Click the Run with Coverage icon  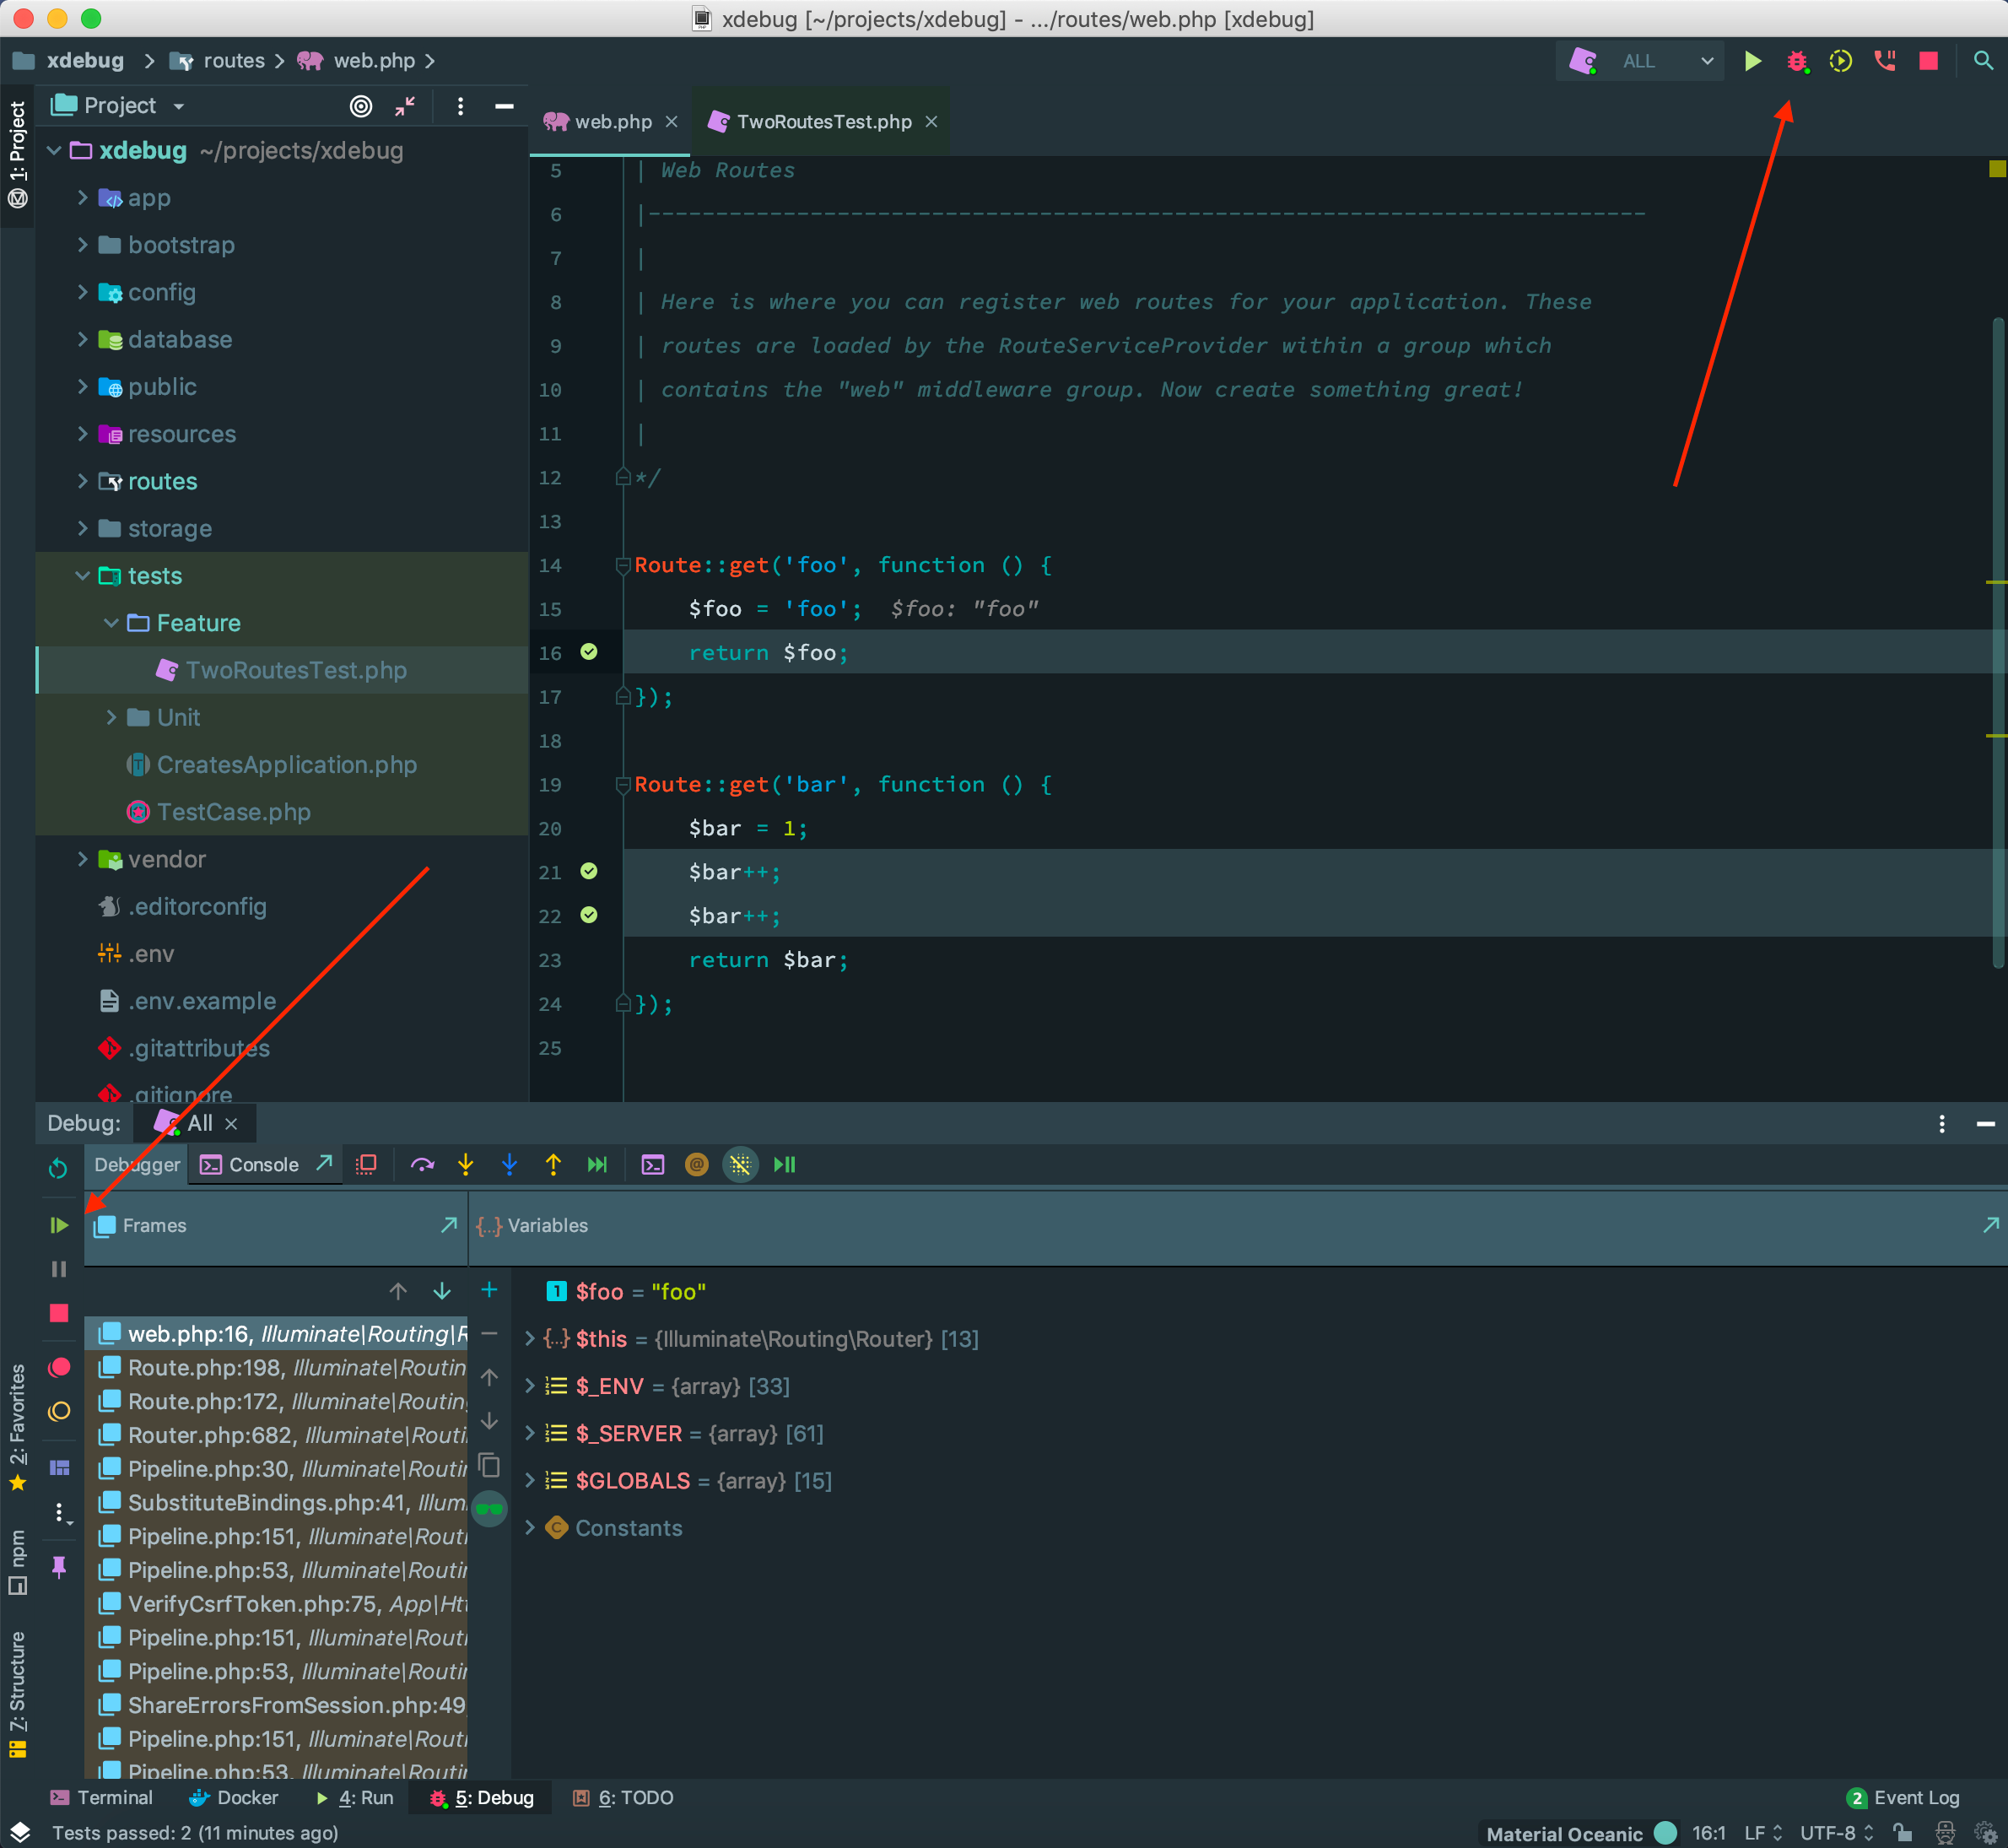[x=1840, y=61]
